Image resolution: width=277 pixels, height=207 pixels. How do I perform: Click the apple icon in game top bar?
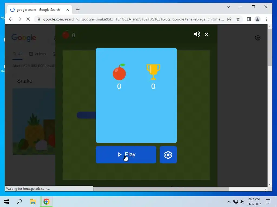pyautogui.click(x=65, y=35)
